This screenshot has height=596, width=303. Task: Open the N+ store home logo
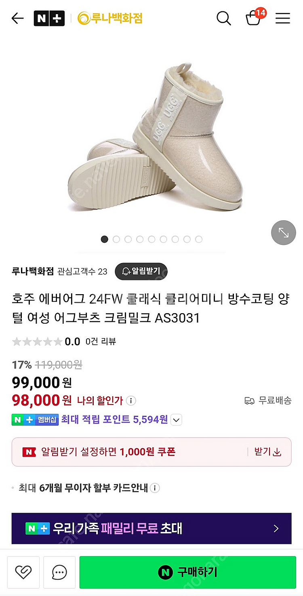point(49,18)
